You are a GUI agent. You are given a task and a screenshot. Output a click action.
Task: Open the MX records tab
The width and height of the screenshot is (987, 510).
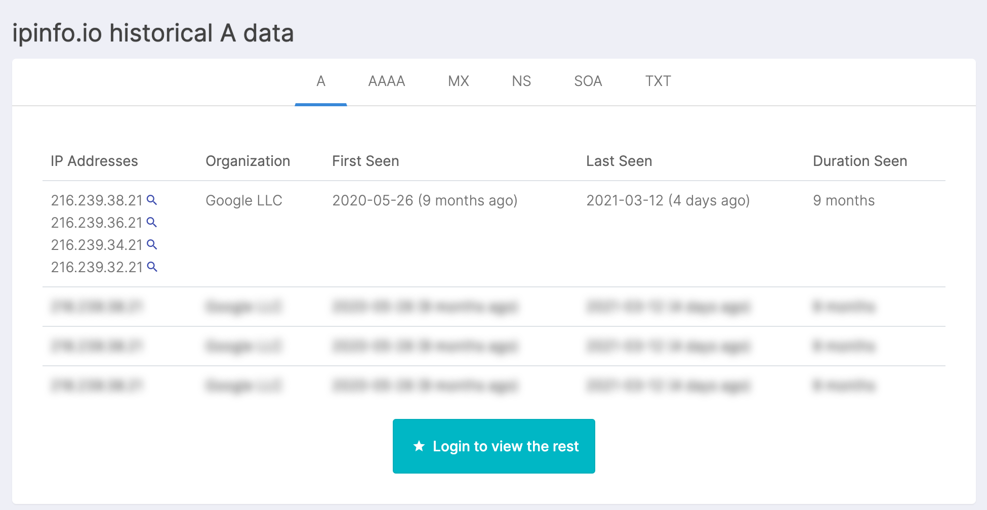(459, 81)
